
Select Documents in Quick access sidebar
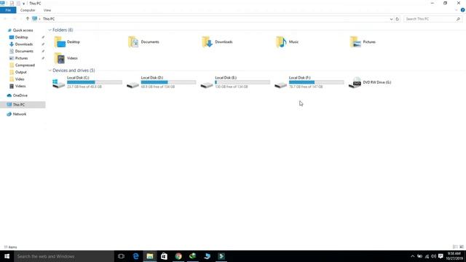(x=24, y=51)
